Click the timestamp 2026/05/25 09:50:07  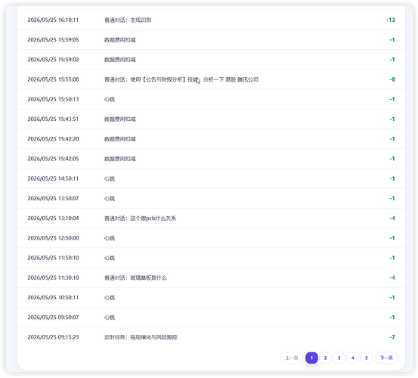pos(53,318)
